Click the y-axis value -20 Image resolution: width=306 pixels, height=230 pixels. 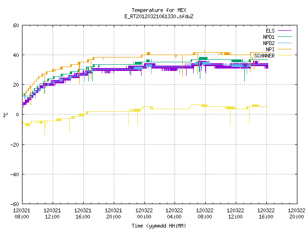(15, 145)
